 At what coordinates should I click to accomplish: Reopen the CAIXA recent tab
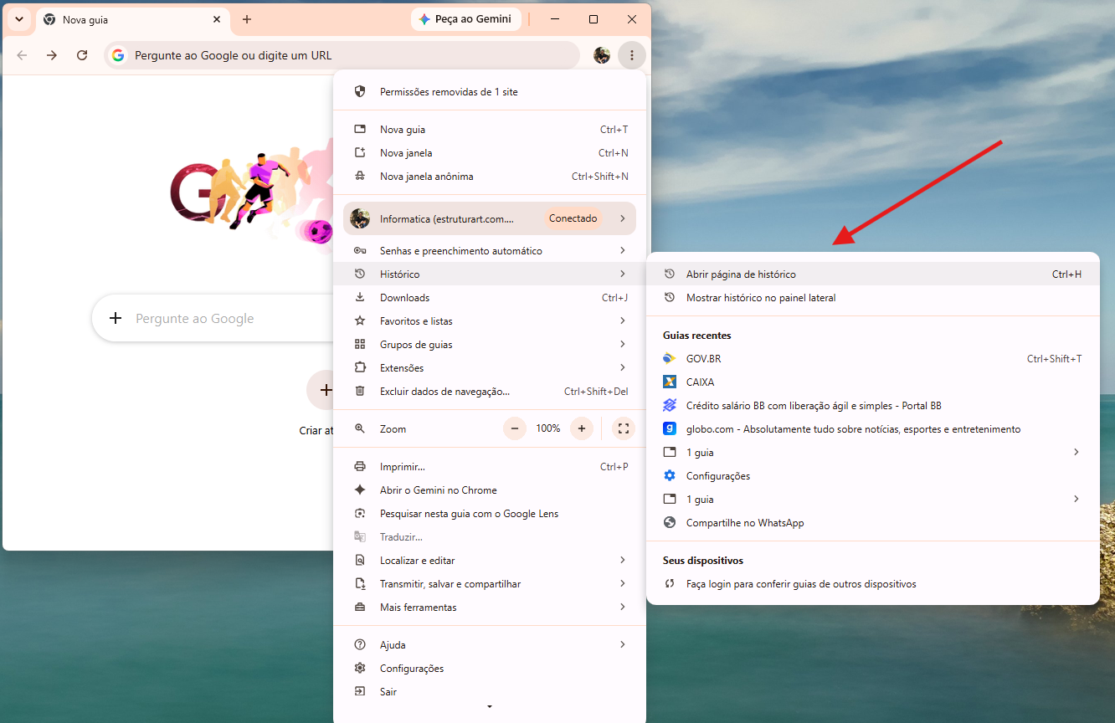873,382
